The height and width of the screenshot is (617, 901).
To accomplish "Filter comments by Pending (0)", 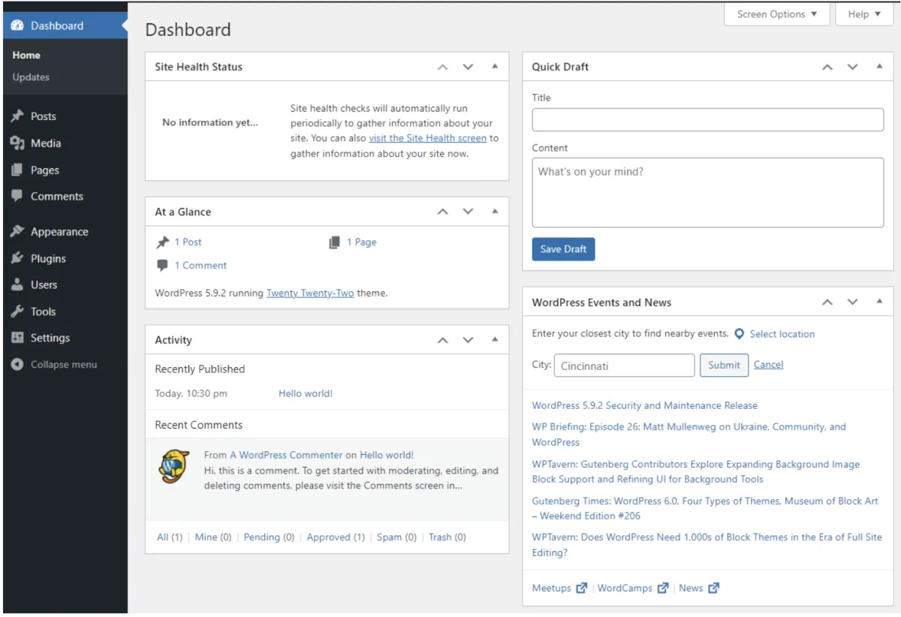I will pyautogui.click(x=269, y=537).
